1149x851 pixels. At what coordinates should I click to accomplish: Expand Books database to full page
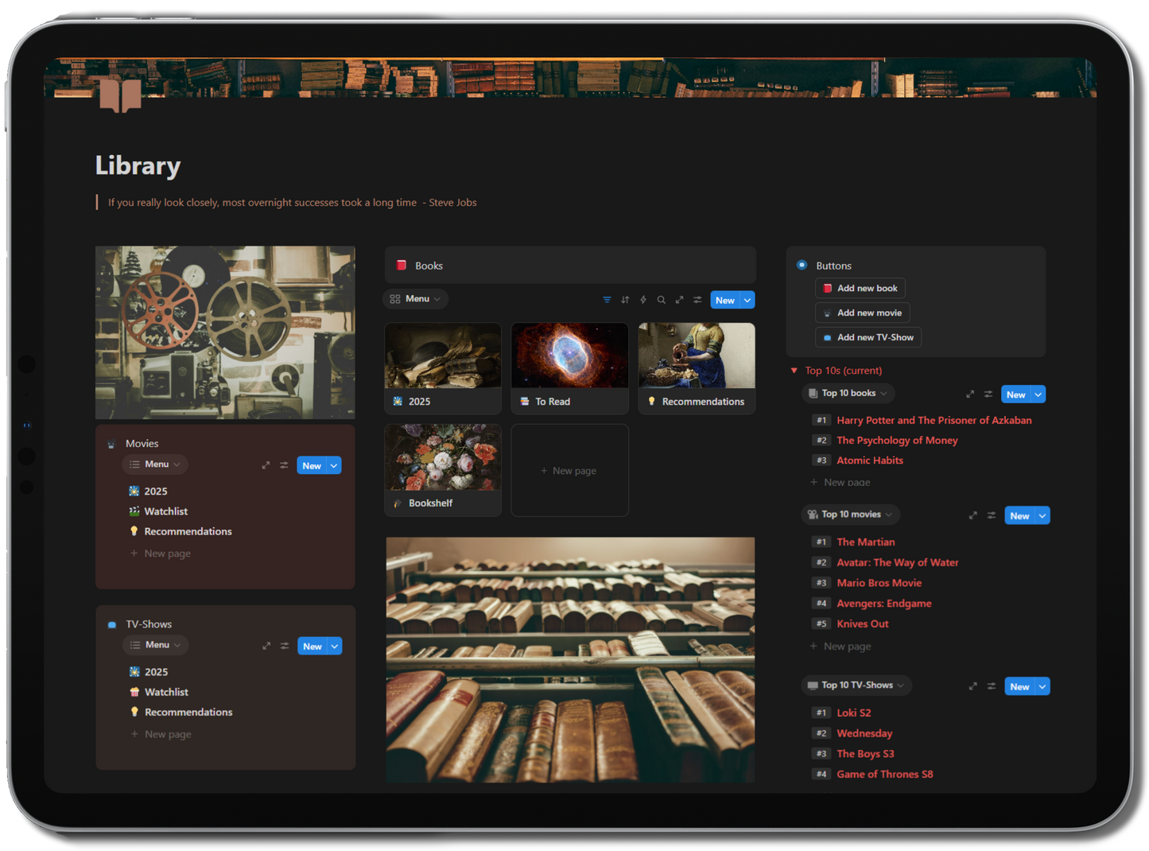click(x=679, y=300)
